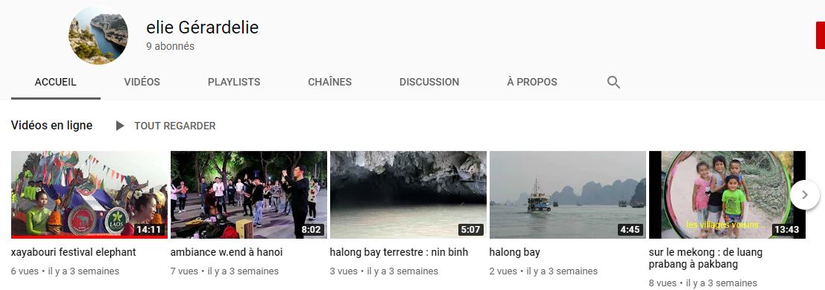
Task: Switch to the ACCUEIL tab
Action: 56,82
